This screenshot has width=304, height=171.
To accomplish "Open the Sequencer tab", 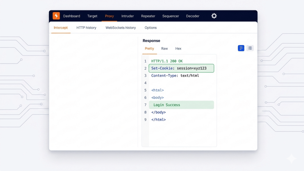I will click(171, 16).
